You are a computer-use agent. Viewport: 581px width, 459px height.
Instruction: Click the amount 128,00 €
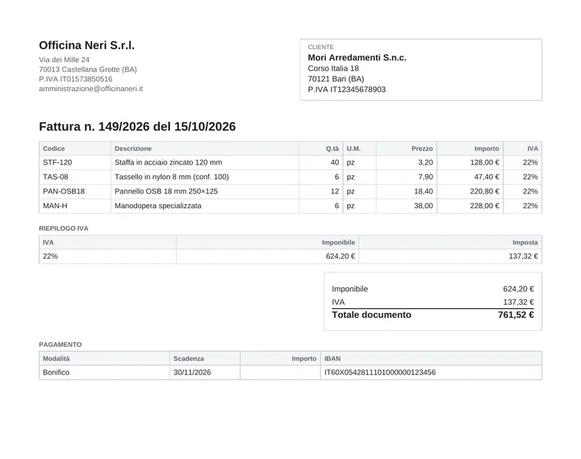point(485,162)
